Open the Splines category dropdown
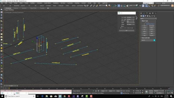174x98 pixels. point(148,19)
